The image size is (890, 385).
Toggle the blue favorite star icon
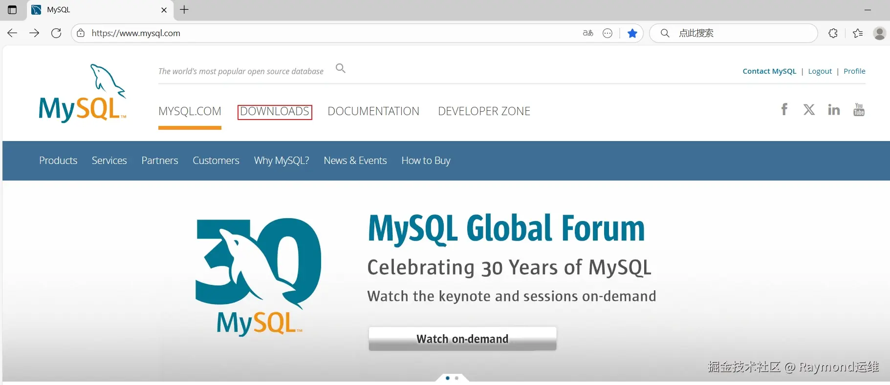pyautogui.click(x=632, y=33)
